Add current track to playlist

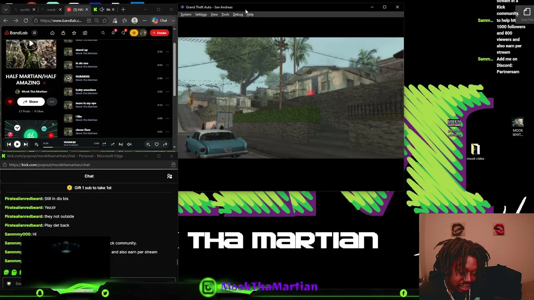click(x=148, y=144)
